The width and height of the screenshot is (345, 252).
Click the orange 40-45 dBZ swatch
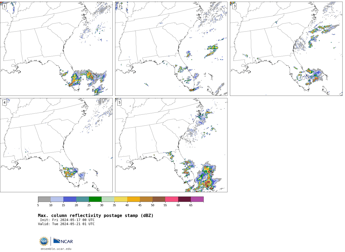[x=133, y=199]
